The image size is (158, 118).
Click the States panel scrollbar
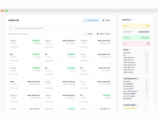pyautogui.click(x=149, y=62)
